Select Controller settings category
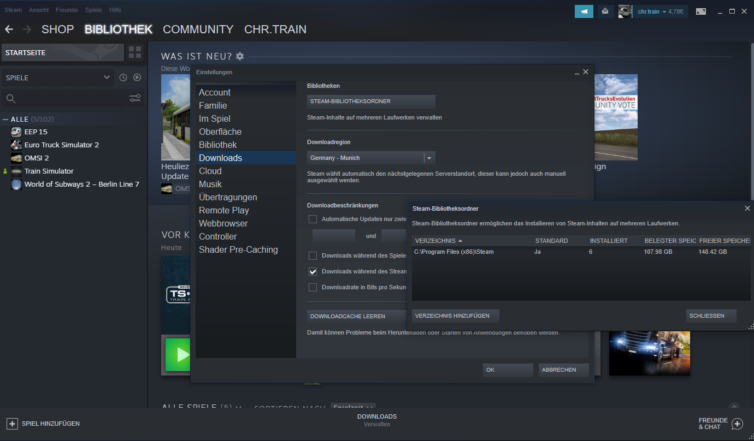 coord(246,236)
